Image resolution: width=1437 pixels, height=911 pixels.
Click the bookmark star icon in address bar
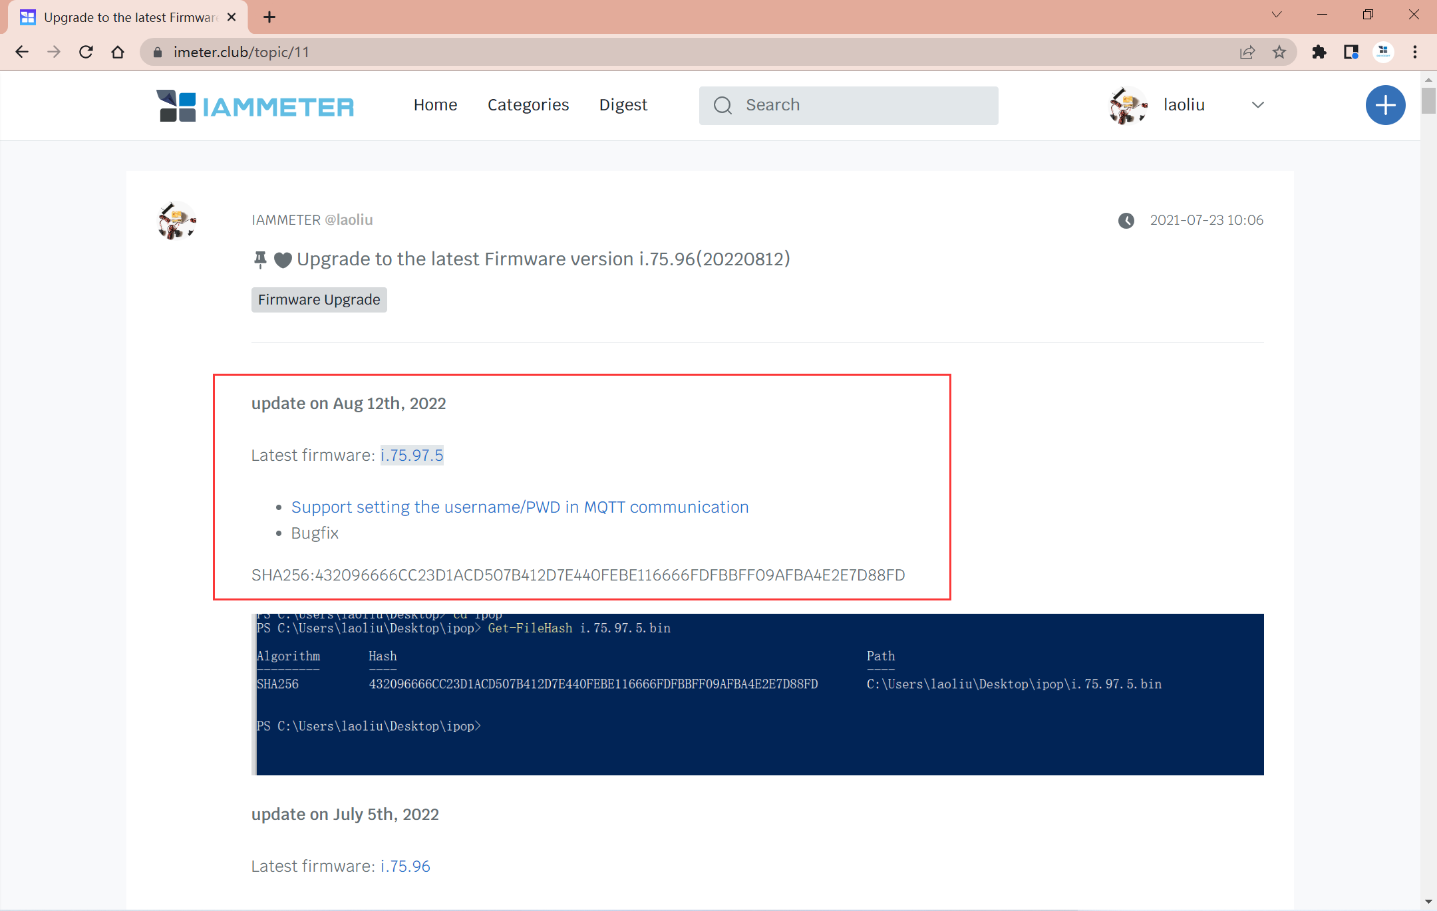tap(1279, 52)
